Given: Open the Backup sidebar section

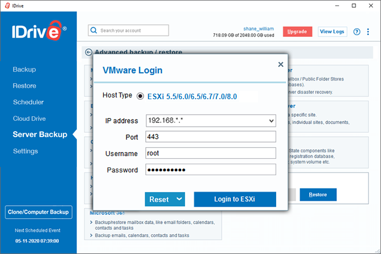Looking at the screenshot, I should point(24,69).
